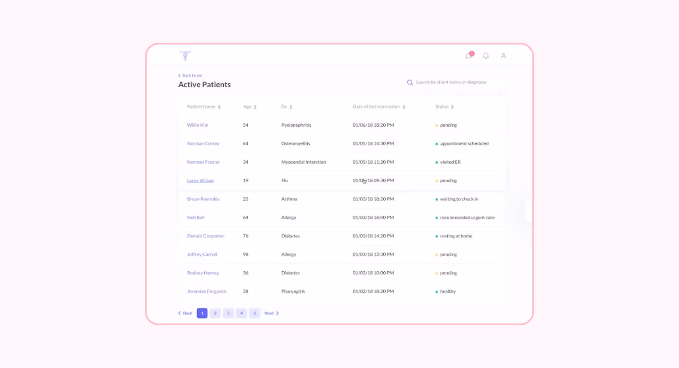Open patient Nell Bell
This screenshot has height=368, width=679.
pos(195,217)
